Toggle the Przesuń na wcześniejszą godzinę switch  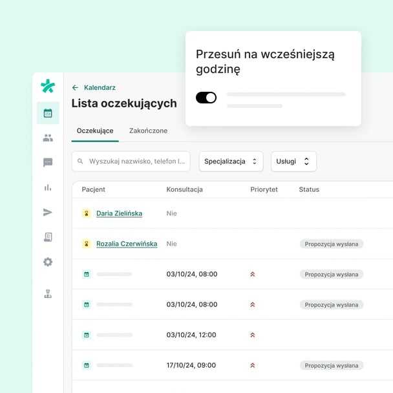point(206,98)
